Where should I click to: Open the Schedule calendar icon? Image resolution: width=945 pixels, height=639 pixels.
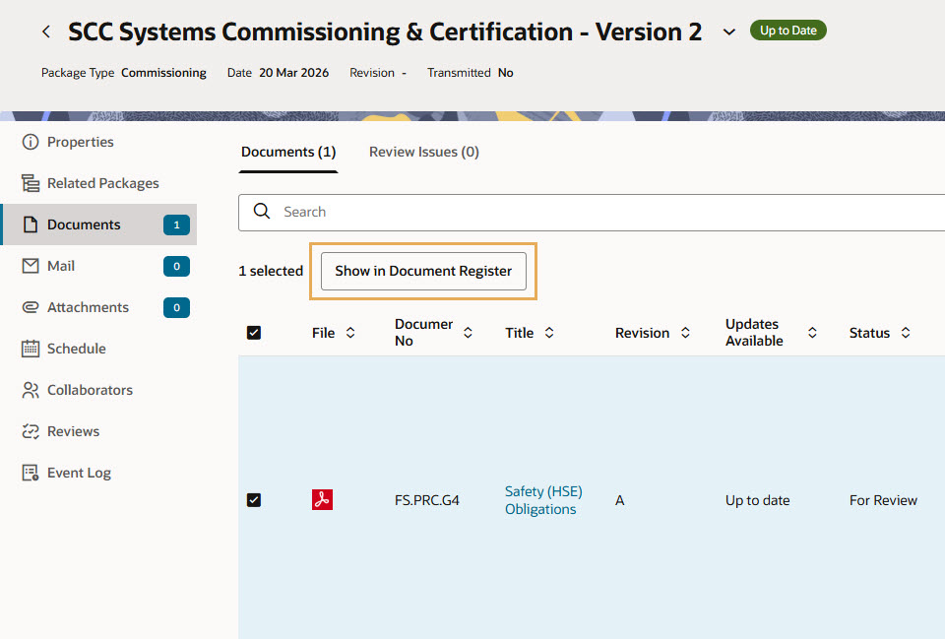point(30,349)
